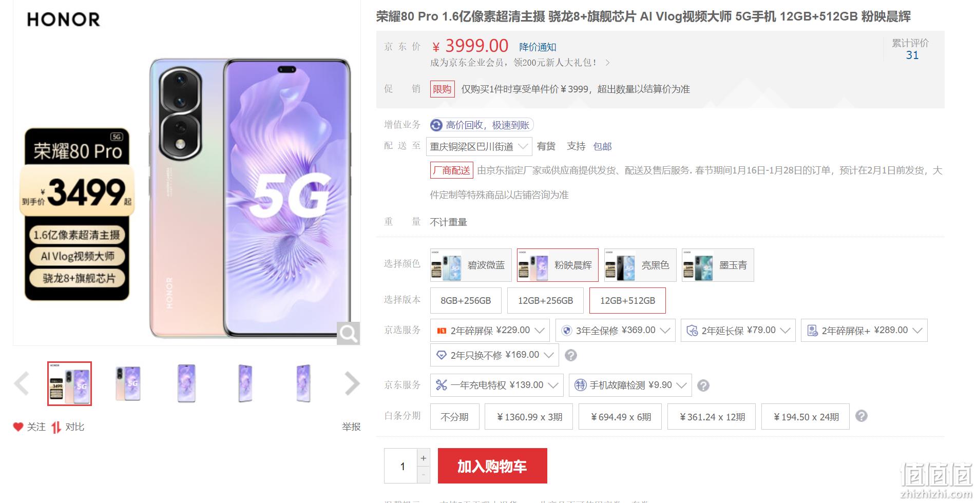Click help icon after 24期 installment option
This screenshot has height=503, width=977.
(861, 416)
